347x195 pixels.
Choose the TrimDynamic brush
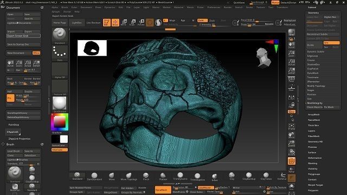(x=180, y=176)
